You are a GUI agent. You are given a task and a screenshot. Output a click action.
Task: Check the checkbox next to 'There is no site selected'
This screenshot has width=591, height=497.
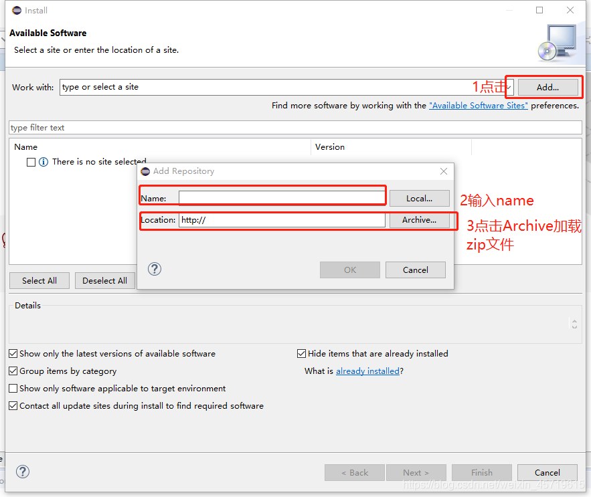pos(30,162)
